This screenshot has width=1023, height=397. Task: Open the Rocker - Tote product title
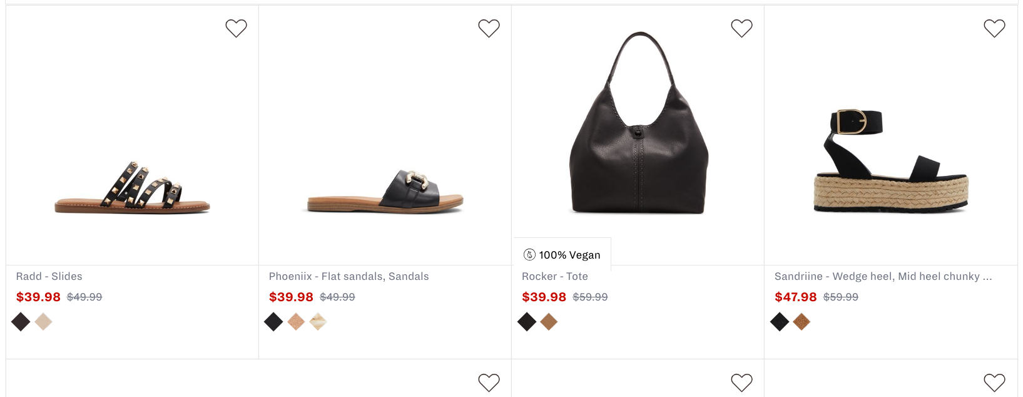point(555,276)
